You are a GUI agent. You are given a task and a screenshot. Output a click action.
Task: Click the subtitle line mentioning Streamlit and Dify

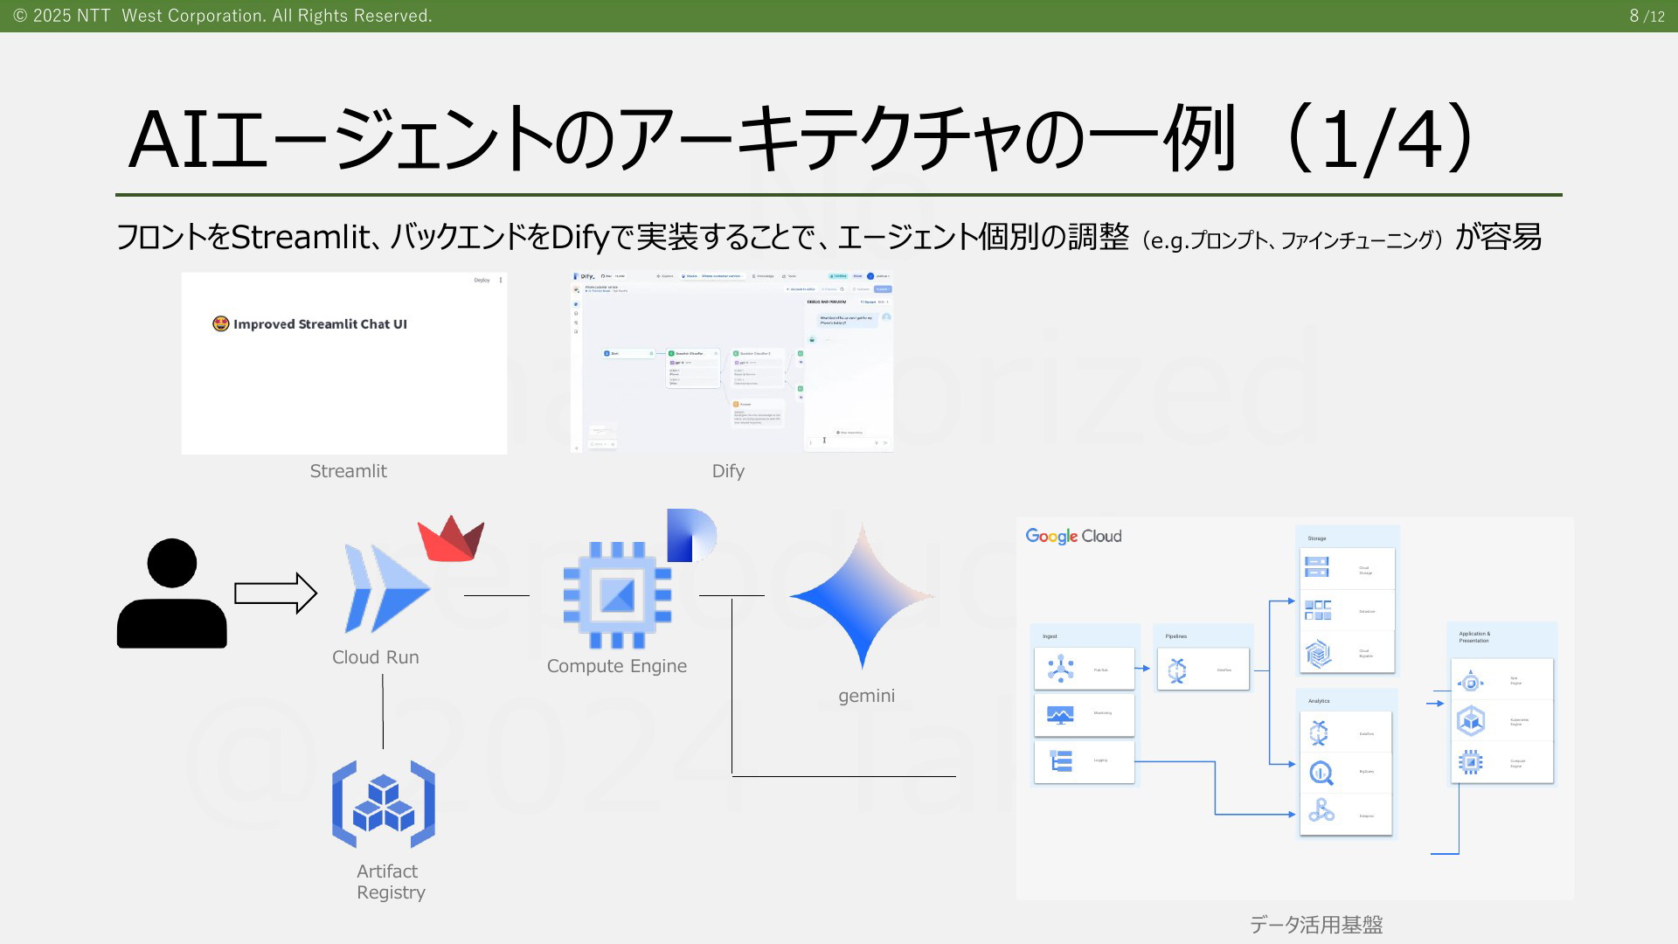click(829, 237)
